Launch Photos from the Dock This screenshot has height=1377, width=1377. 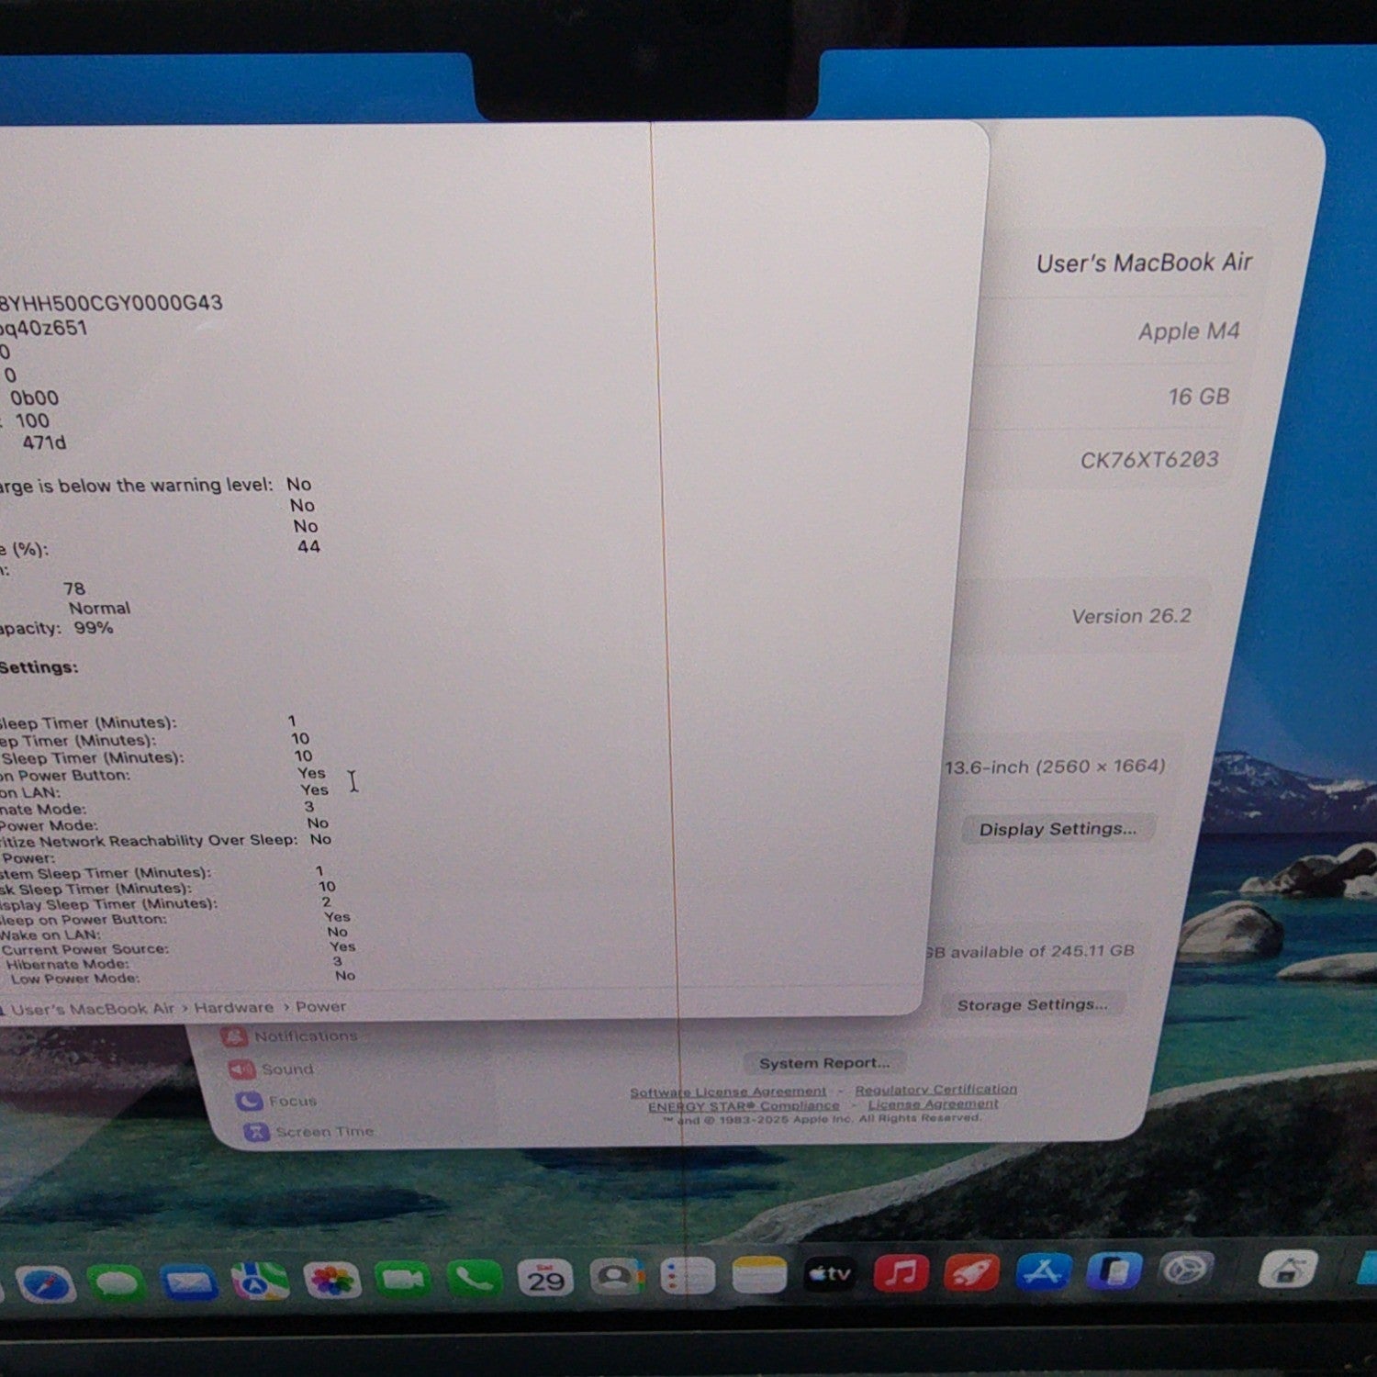pyautogui.click(x=331, y=1281)
